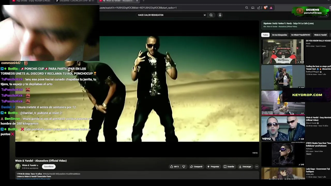
Task: Open the Brave Shields lion icon
Action: tap(265, 8)
